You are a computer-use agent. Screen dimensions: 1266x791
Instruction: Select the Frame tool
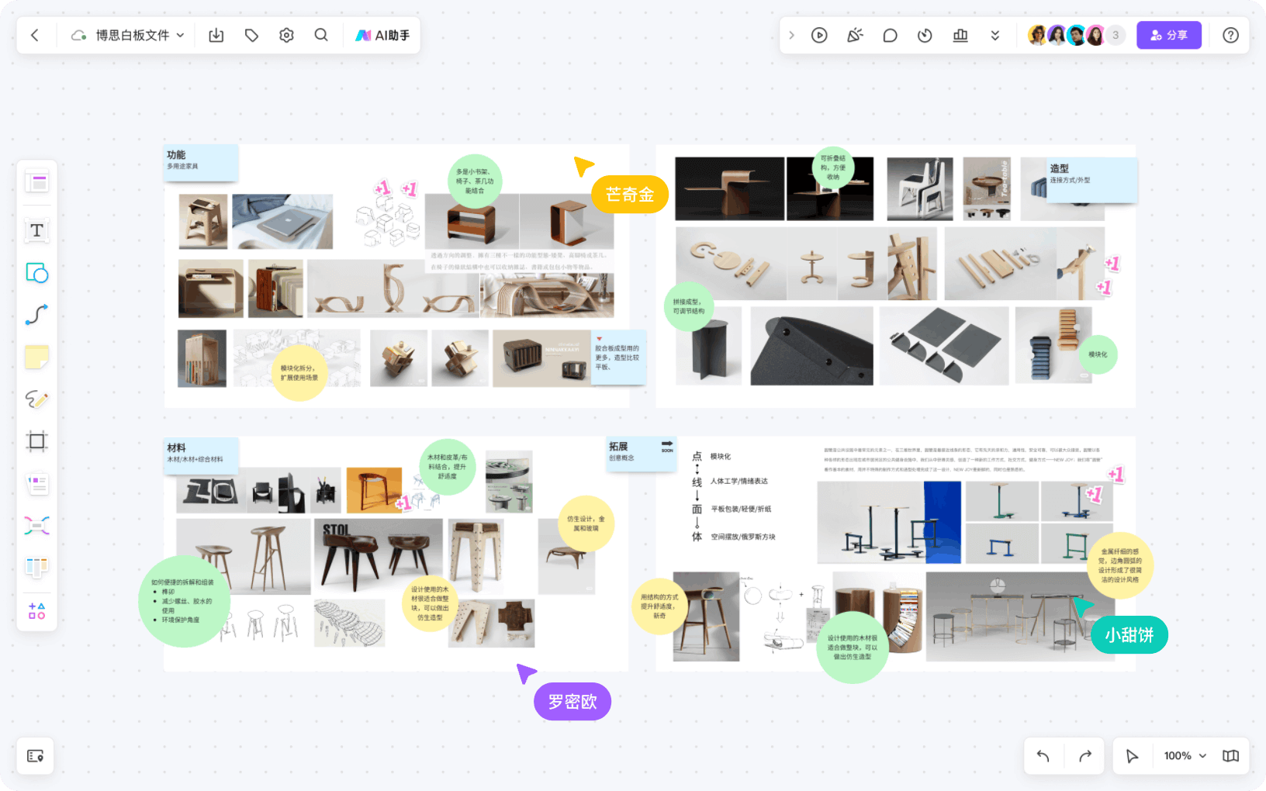coord(36,441)
